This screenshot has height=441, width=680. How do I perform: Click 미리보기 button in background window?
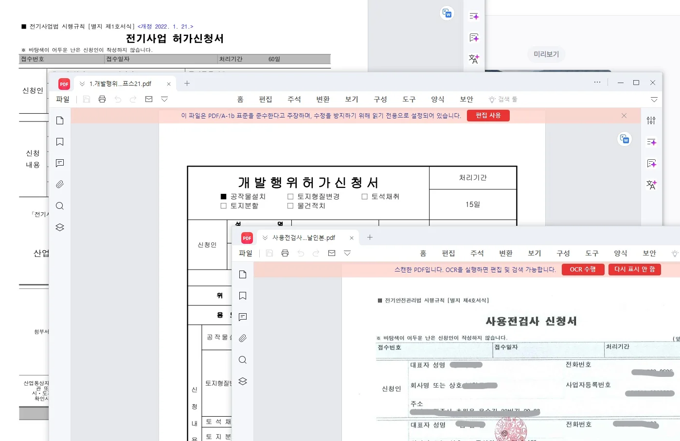pyautogui.click(x=546, y=54)
